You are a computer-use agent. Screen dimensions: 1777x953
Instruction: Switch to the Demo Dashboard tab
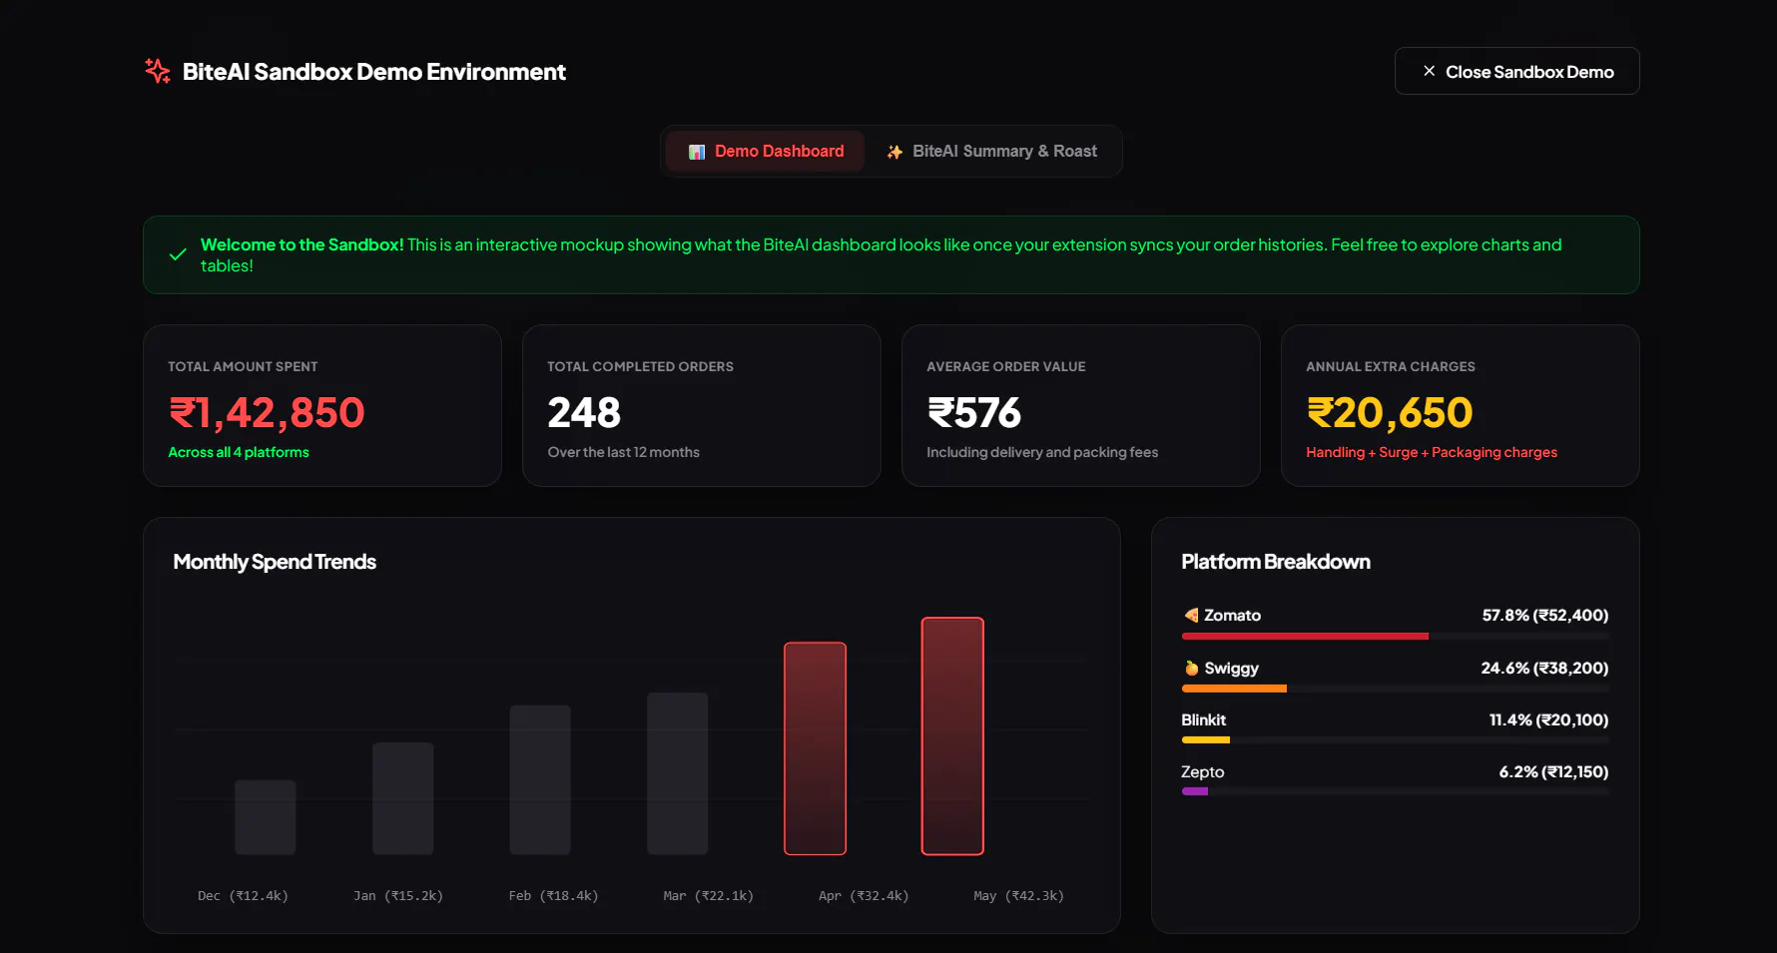(x=766, y=152)
